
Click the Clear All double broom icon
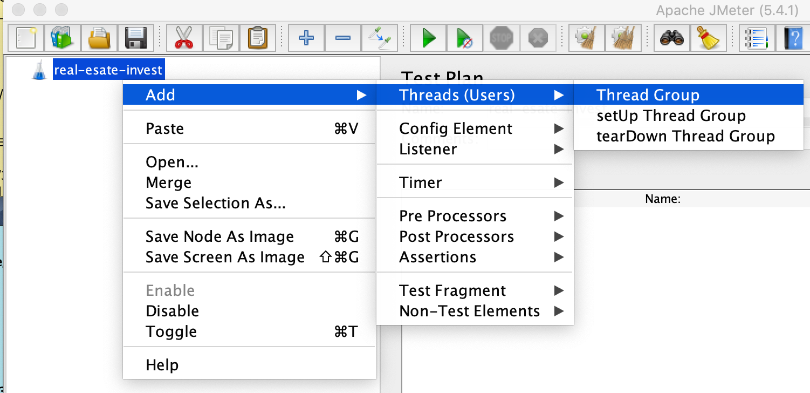click(622, 38)
